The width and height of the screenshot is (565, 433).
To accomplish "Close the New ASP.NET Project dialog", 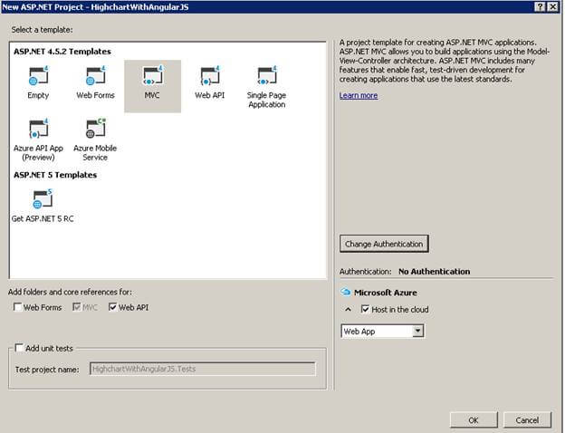I will (x=552, y=6).
